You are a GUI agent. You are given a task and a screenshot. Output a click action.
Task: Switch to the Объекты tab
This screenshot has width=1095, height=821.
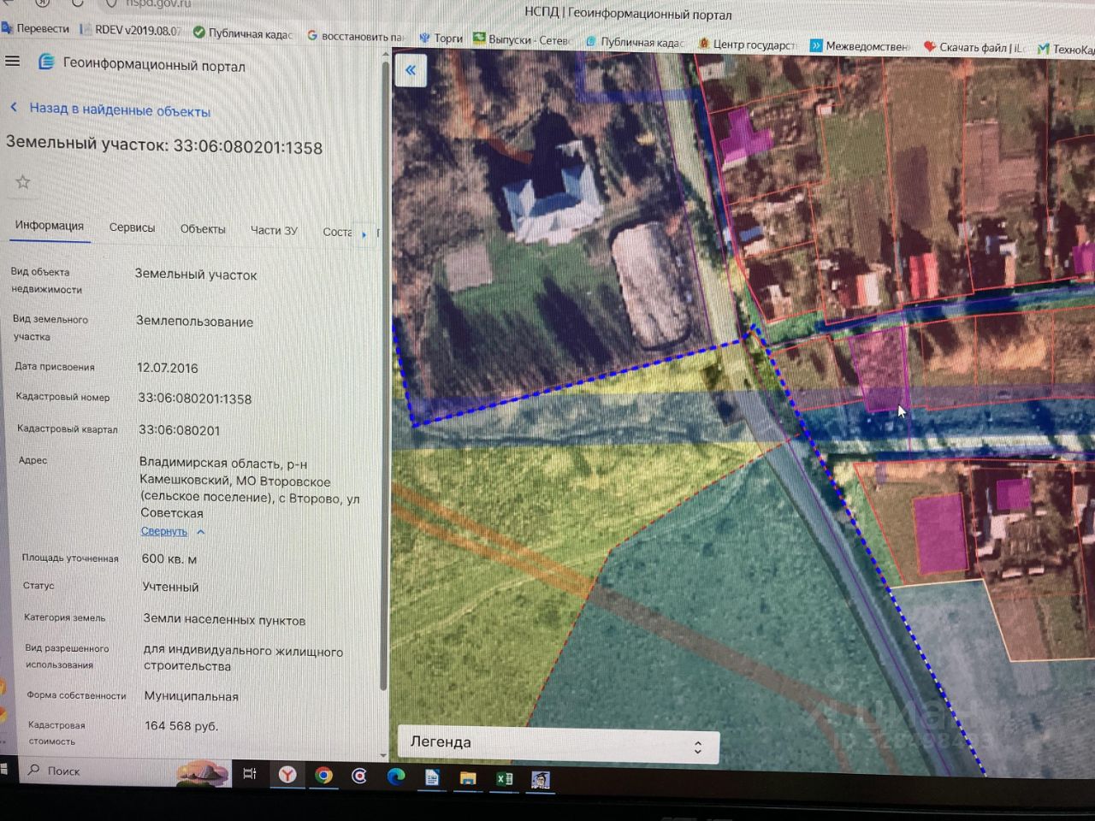tap(203, 229)
